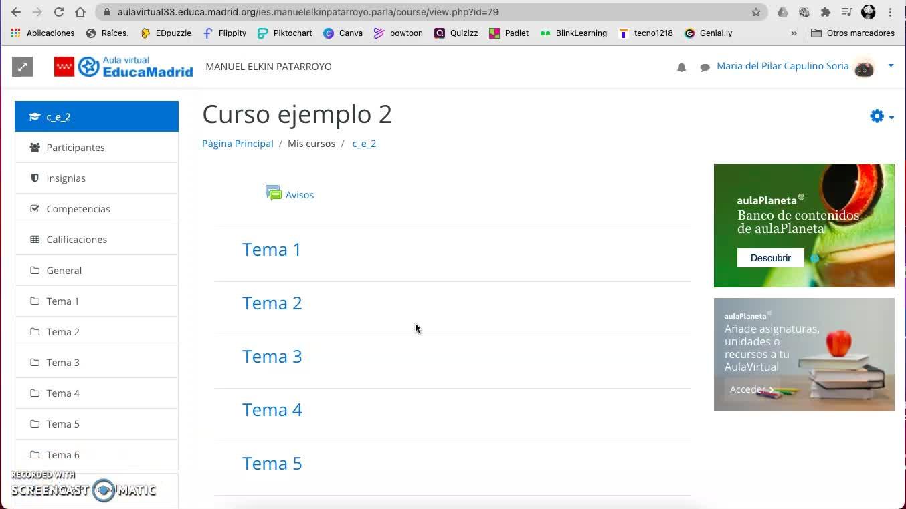Open Participantes in the sidebar
This screenshot has width=906, height=509.
click(x=96, y=148)
